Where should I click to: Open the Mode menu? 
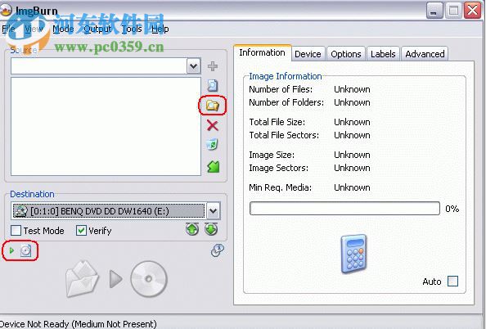click(x=63, y=29)
